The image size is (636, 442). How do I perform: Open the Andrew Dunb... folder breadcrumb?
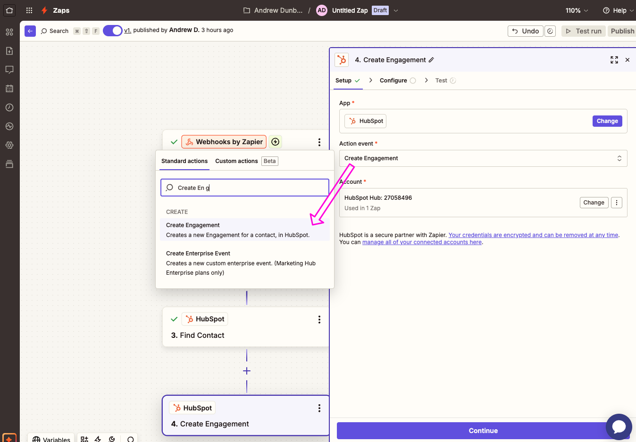pos(273,10)
